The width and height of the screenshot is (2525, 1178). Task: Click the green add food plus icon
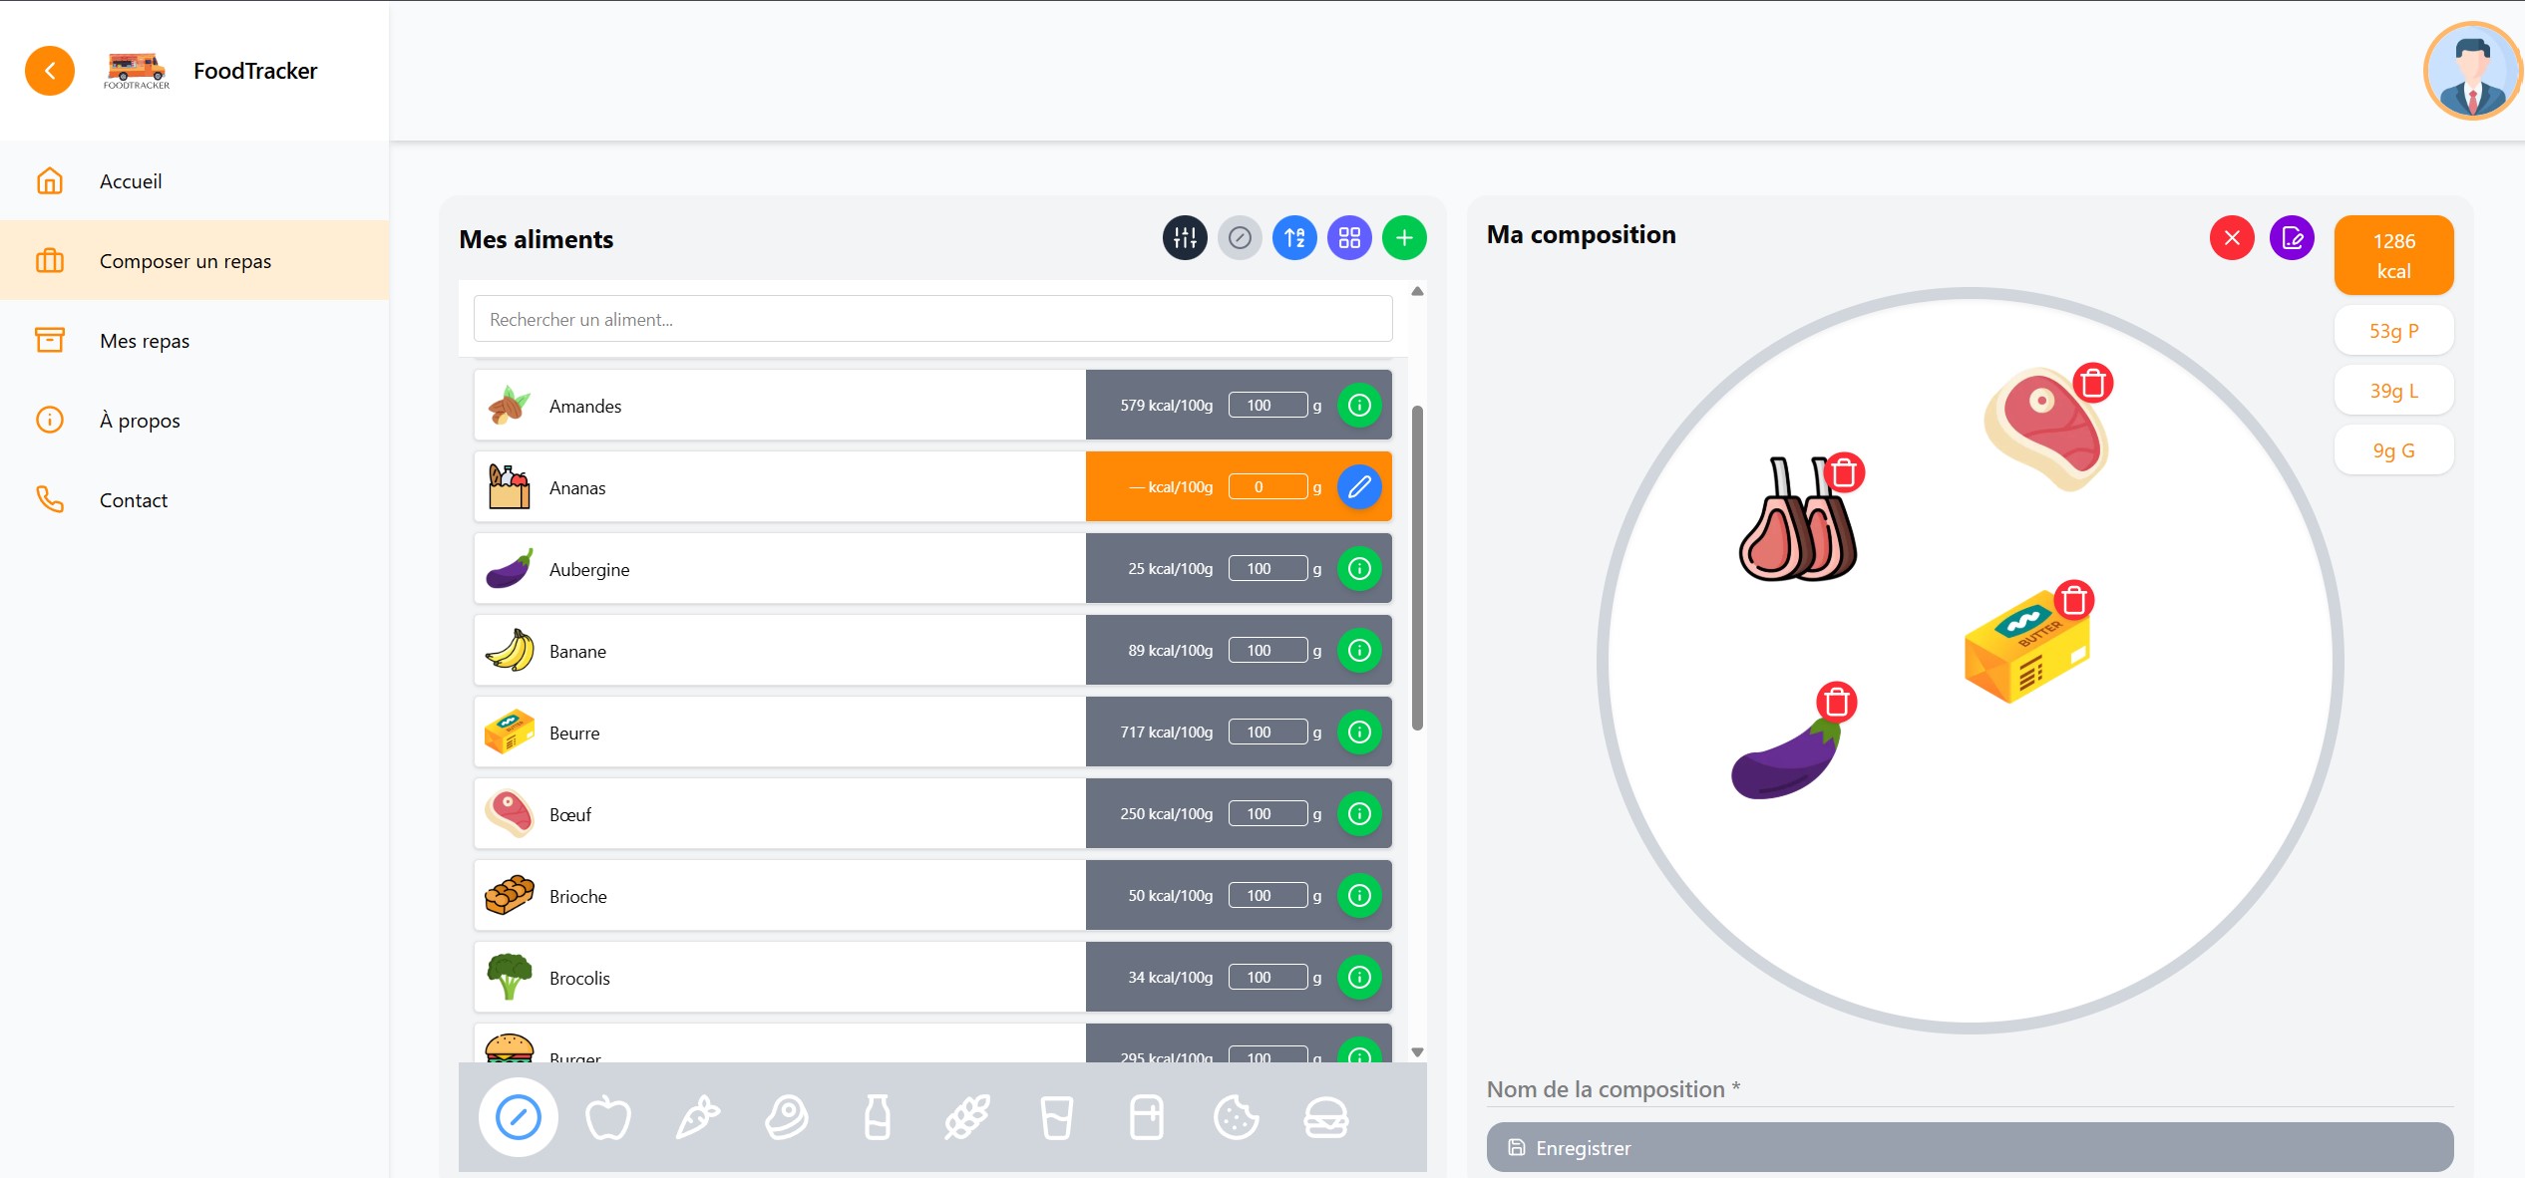1404,238
